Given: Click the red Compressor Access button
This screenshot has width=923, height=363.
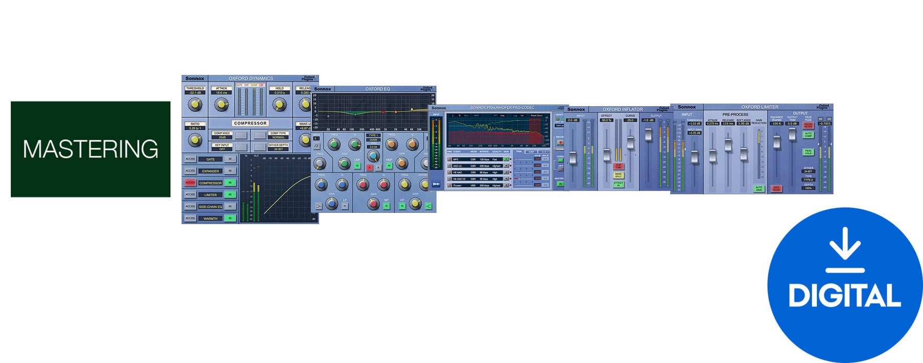Looking at the screenshot, I should (x=190, y=183).
